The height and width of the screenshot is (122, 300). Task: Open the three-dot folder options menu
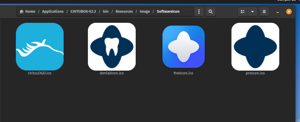[x=199, y=11]
